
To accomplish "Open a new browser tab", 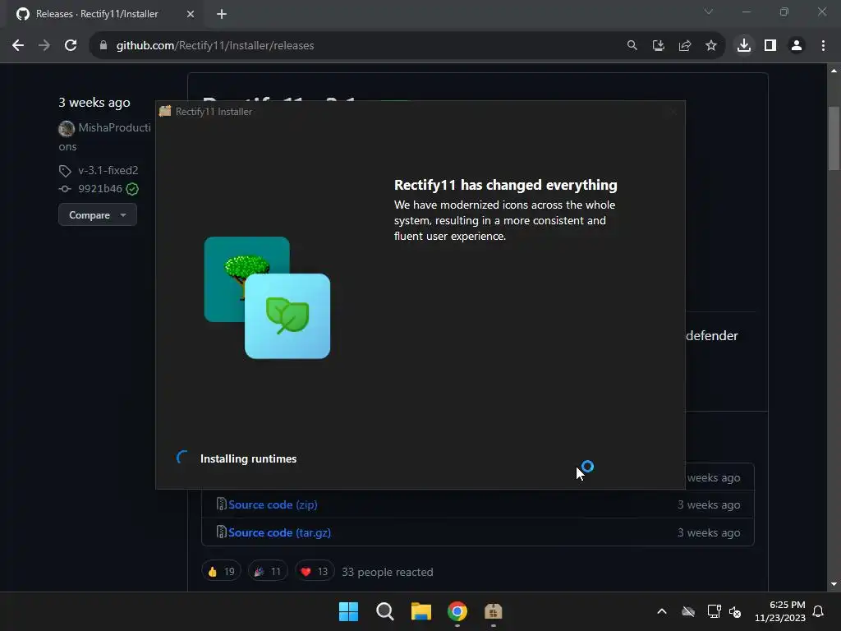I will [222, 14].
